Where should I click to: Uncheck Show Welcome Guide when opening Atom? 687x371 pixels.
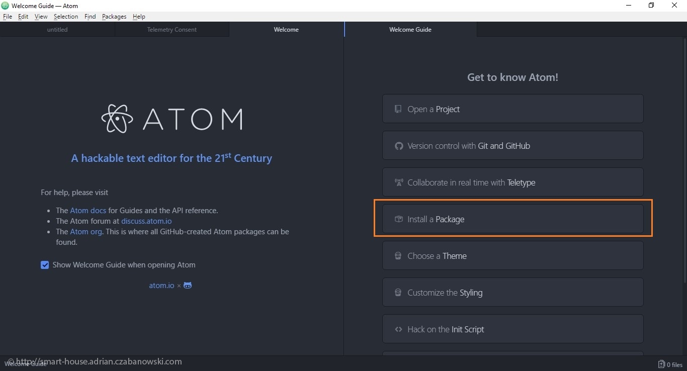pos(45,265)
